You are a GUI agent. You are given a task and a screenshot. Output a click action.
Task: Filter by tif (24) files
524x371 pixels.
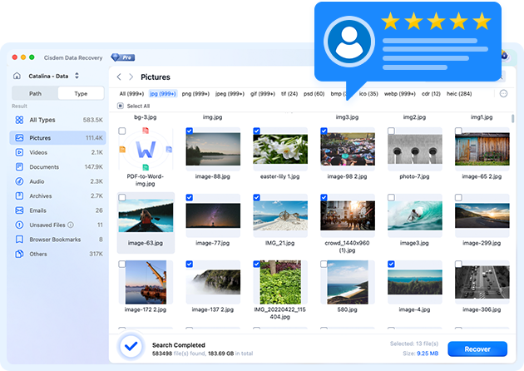tap(289, 94)
